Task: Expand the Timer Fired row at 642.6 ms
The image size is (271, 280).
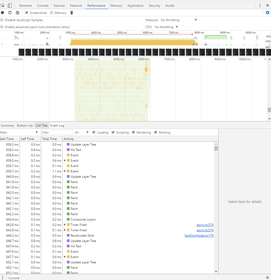Action: click(65, 225)
